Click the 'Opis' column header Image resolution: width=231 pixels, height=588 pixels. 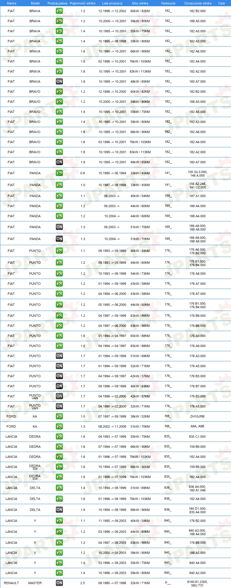pyautogui.click(x=222, y=3)
